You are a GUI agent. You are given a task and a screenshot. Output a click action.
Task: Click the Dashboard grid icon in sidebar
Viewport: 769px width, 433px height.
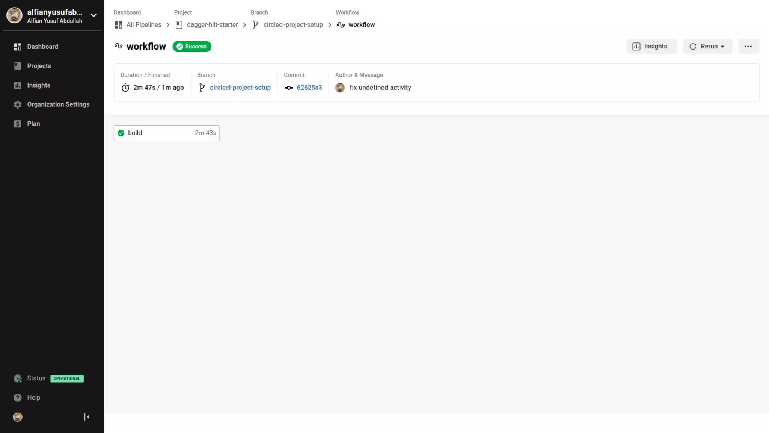coord(18,47)
